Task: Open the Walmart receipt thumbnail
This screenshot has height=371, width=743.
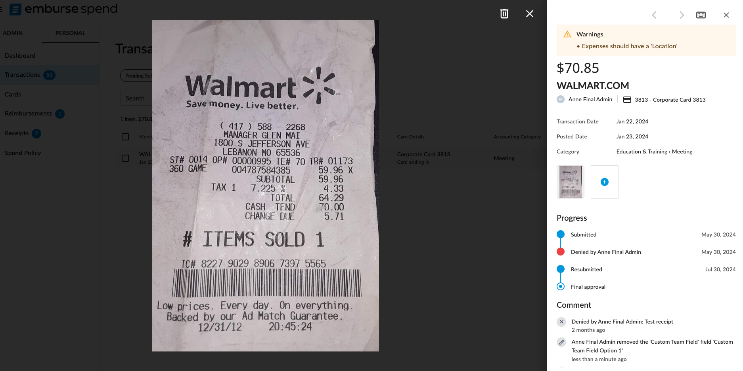Action: point(571,182)
